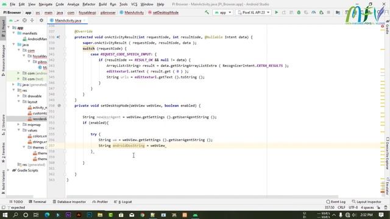This screenshot has height=219, width=390.
Task: Open the Edit menu
Action: pyautogui.click(x=22, y=4)
